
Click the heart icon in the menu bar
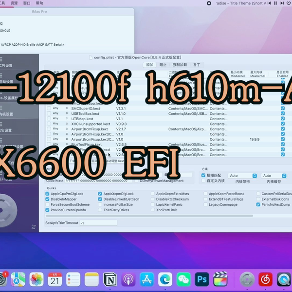289,3
